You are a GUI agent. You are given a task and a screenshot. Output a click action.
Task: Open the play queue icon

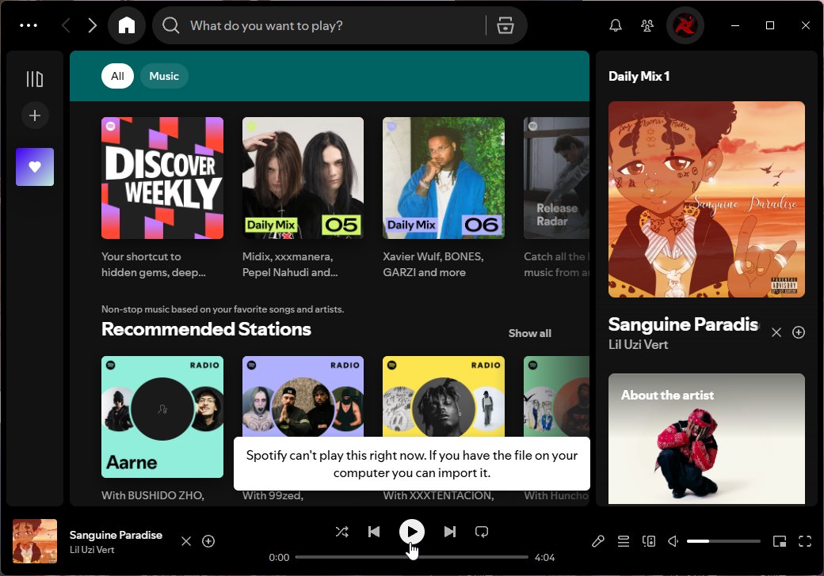click(x=624, y=541)
